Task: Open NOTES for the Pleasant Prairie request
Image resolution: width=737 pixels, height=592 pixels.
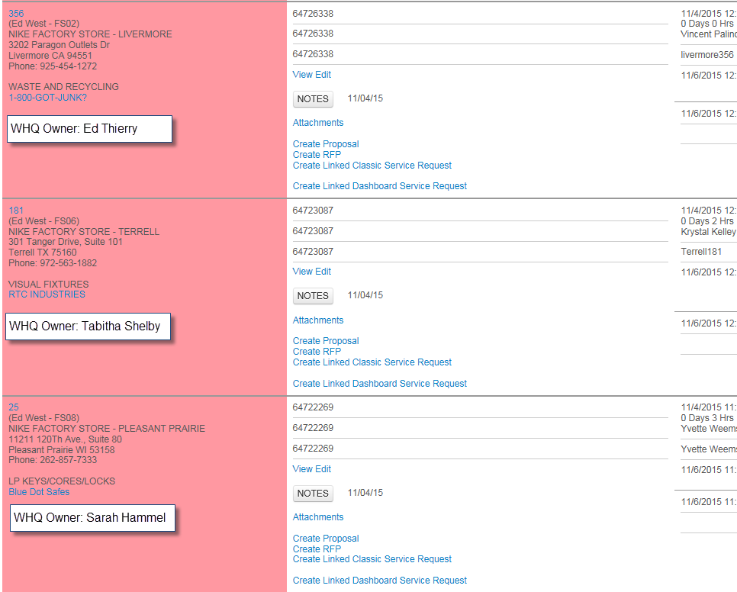Action: point(313,494)
